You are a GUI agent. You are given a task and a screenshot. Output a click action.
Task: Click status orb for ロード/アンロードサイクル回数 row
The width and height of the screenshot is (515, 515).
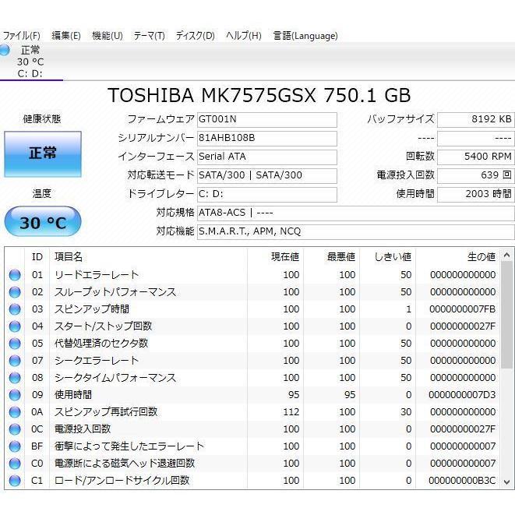pyautogui.click(x=14, y=481)
